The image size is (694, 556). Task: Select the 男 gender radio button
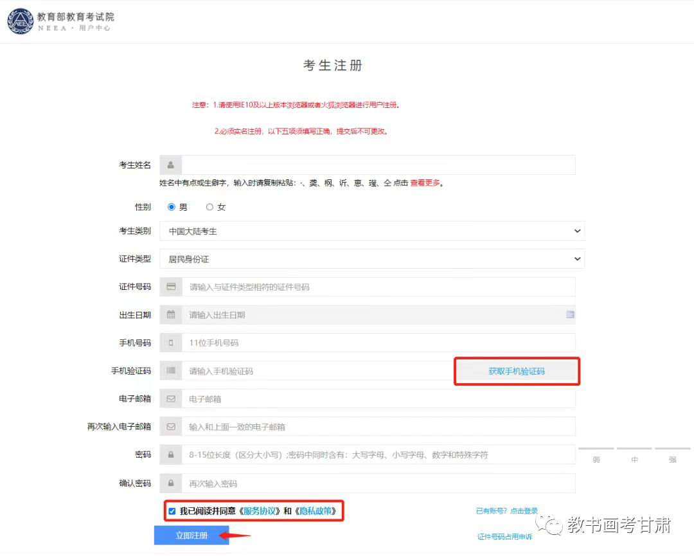[x=172, y=208]
